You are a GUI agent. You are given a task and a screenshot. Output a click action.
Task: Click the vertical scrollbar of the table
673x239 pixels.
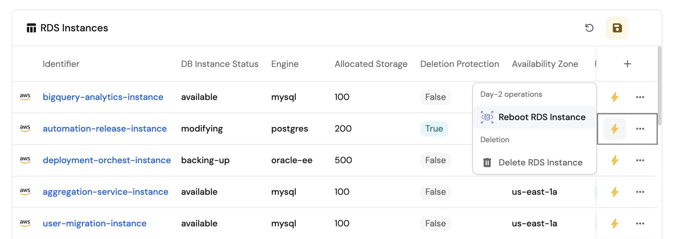(659, 86)
